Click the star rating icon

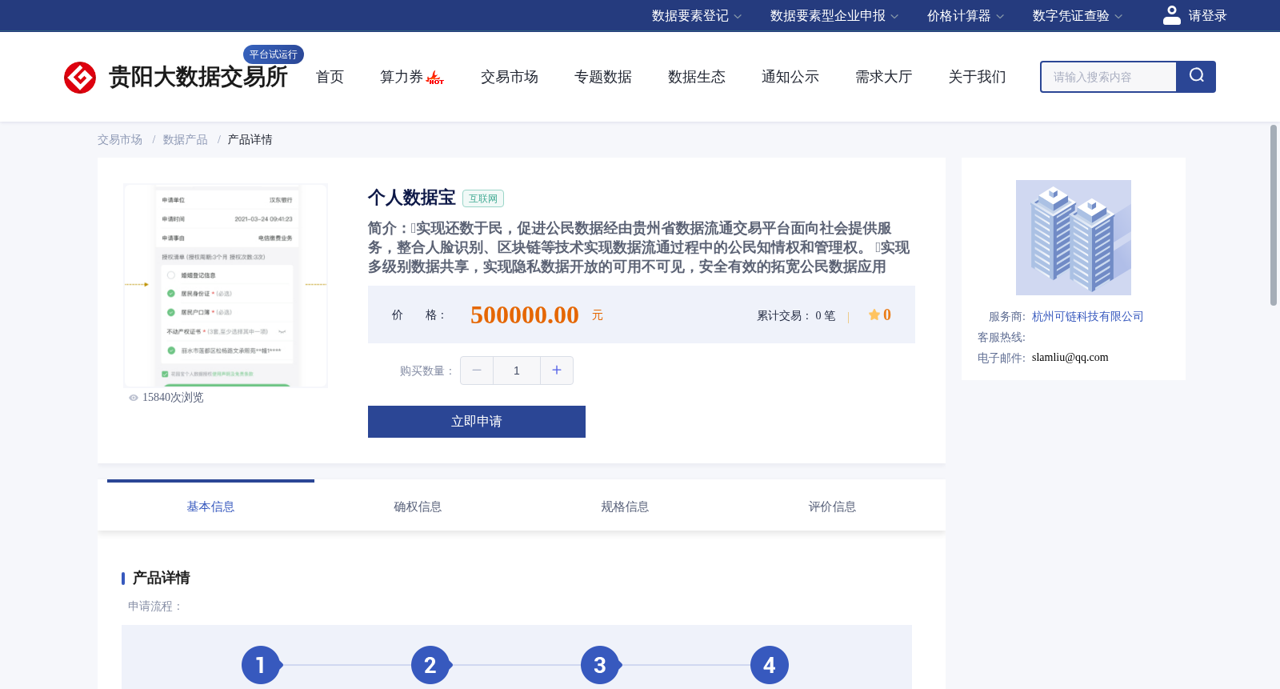coord(874,314)
